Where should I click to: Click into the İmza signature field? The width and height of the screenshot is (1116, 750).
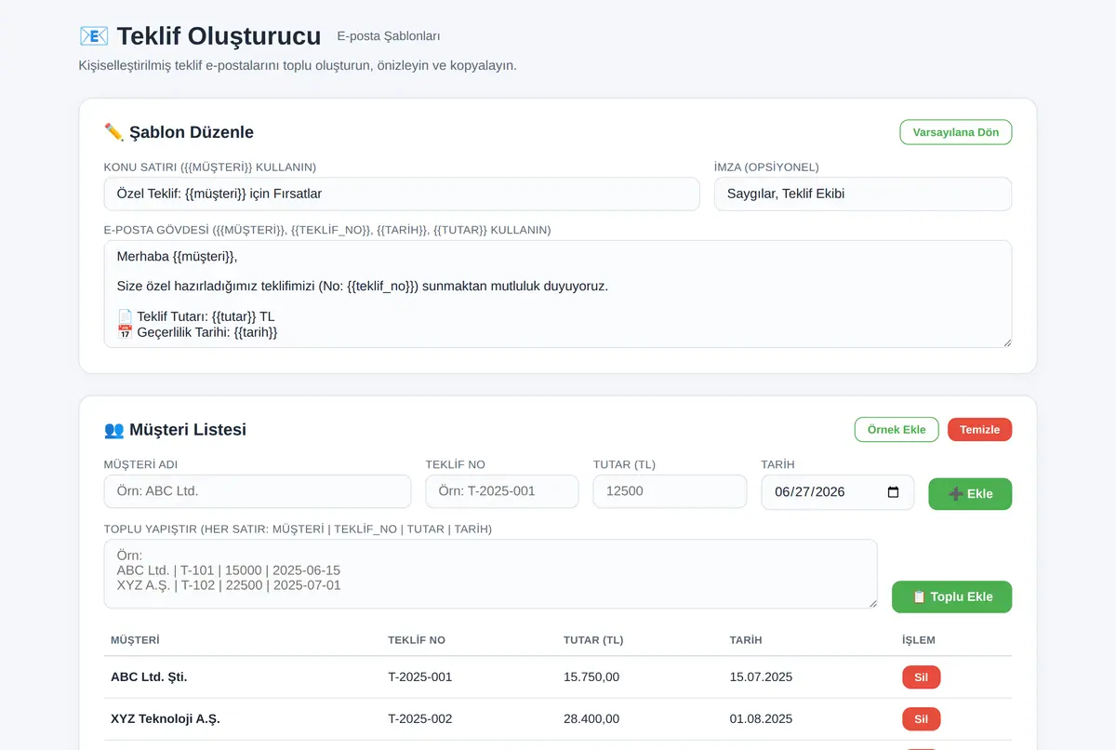point(863,194)
